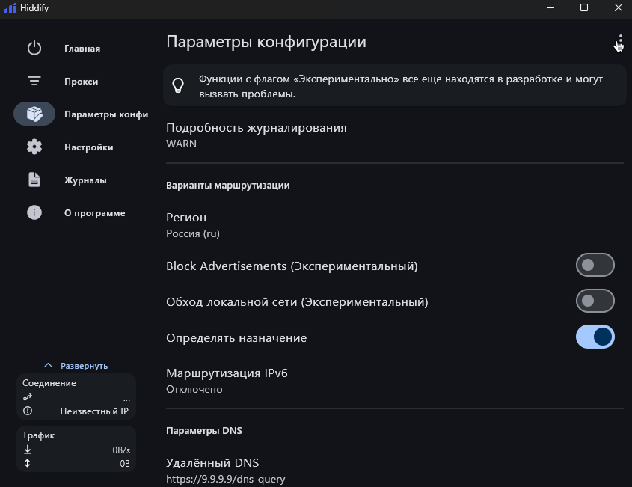Screen dimensions: 632x487
Task: Click the document icon for Журналы
Action: (34, 180)
